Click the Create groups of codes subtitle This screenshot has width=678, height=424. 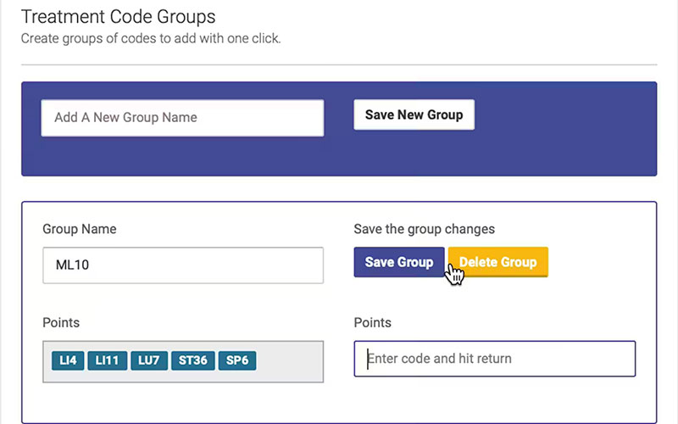click(x=151, y=38)
